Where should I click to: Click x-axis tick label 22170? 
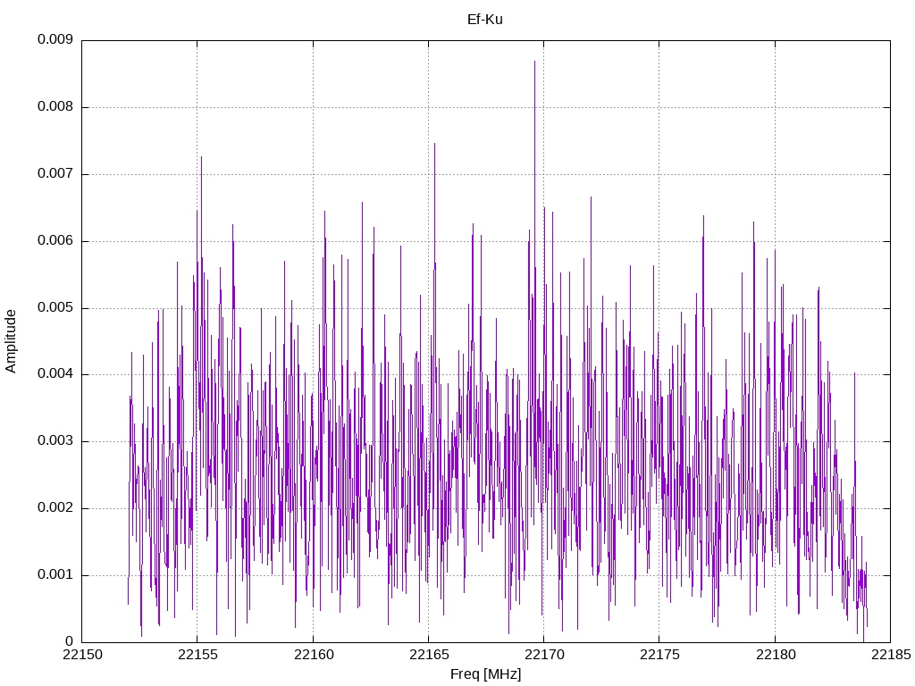pos(544,655)
